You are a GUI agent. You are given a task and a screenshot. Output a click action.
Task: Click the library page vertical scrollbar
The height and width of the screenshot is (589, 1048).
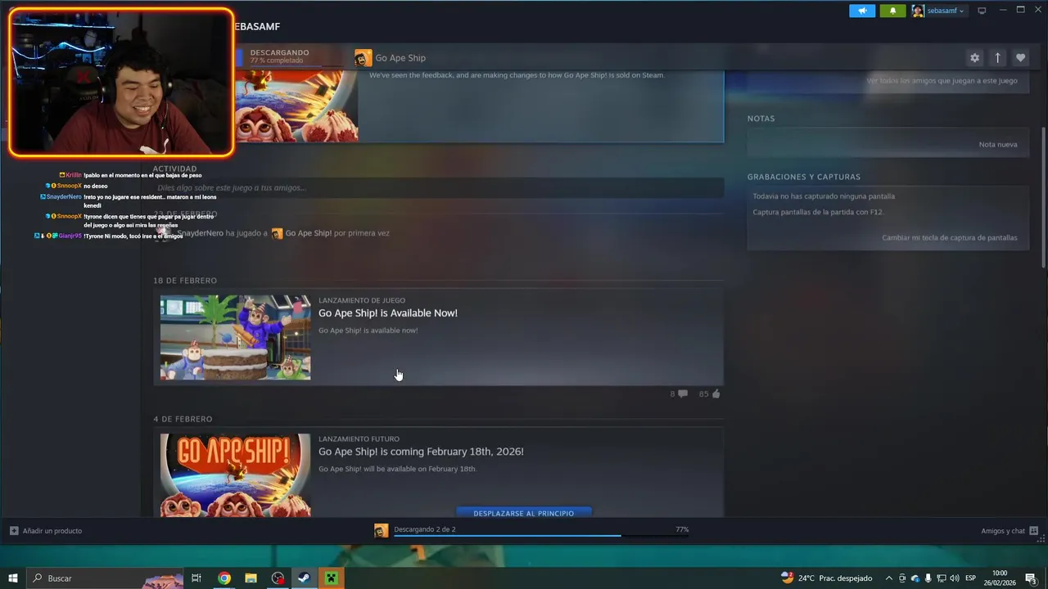coord(1043,196)
